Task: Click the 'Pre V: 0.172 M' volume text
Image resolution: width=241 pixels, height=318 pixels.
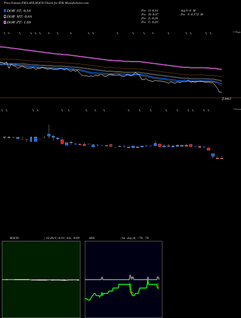Action: (x=192, y=14)
